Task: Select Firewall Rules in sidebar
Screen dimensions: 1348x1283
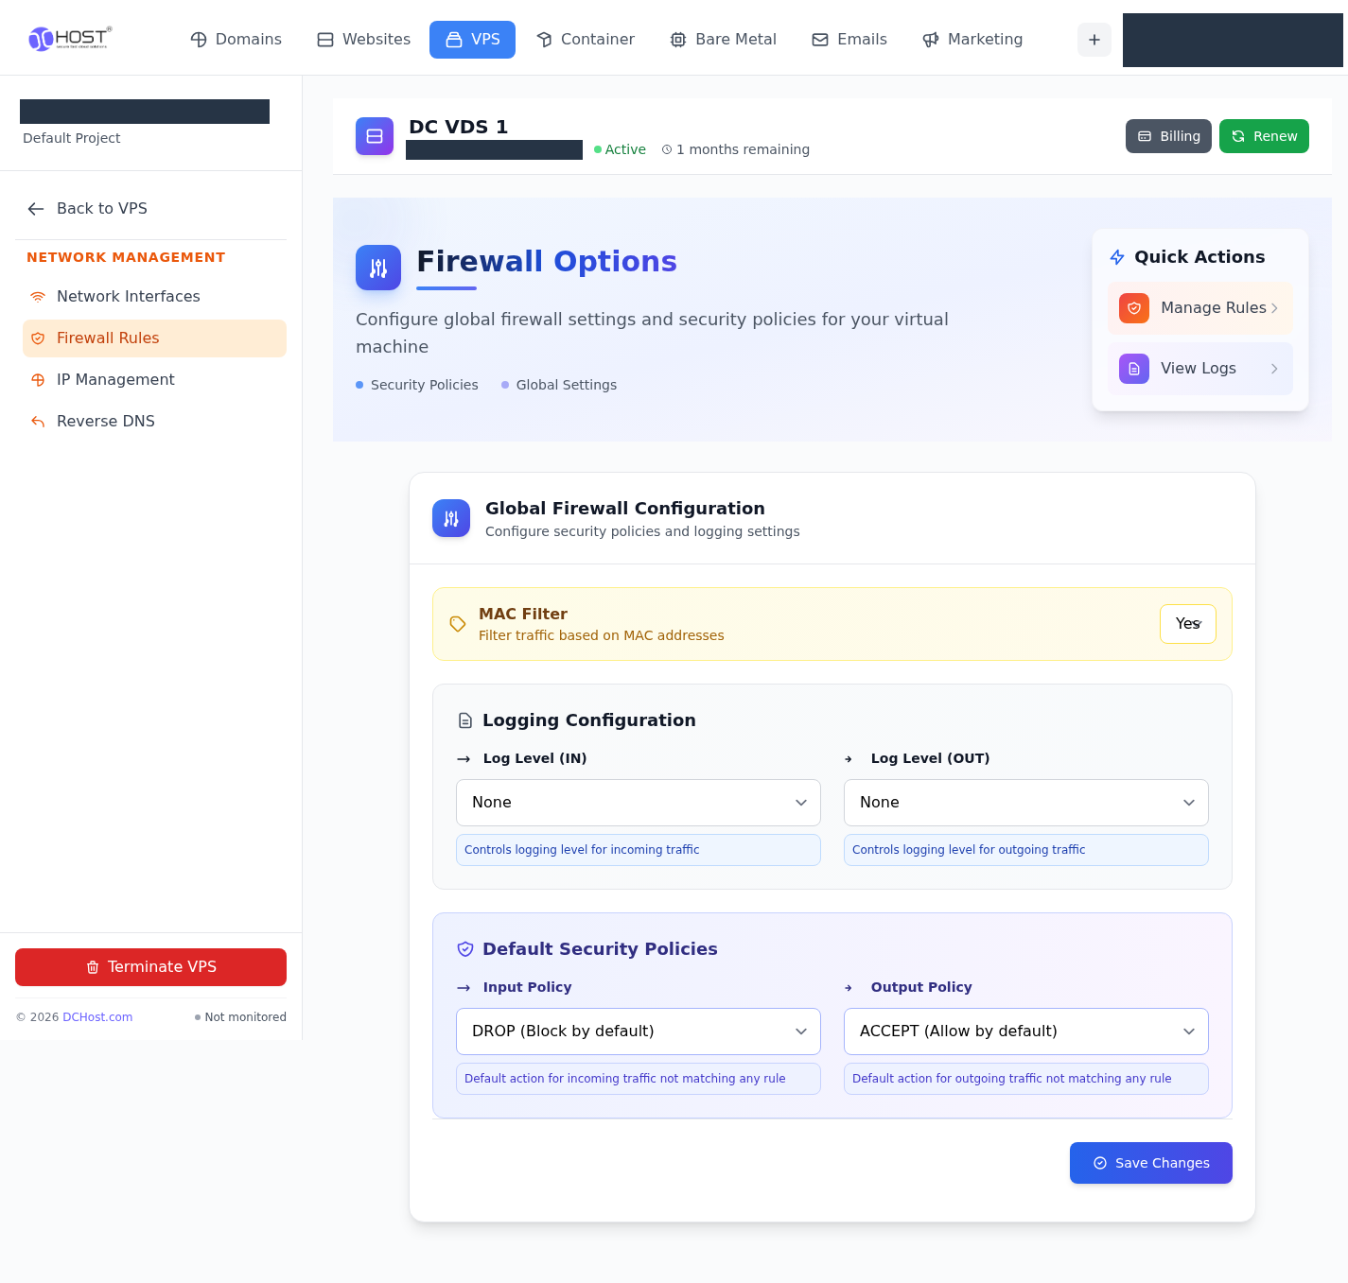Action: tap(154, 338)
